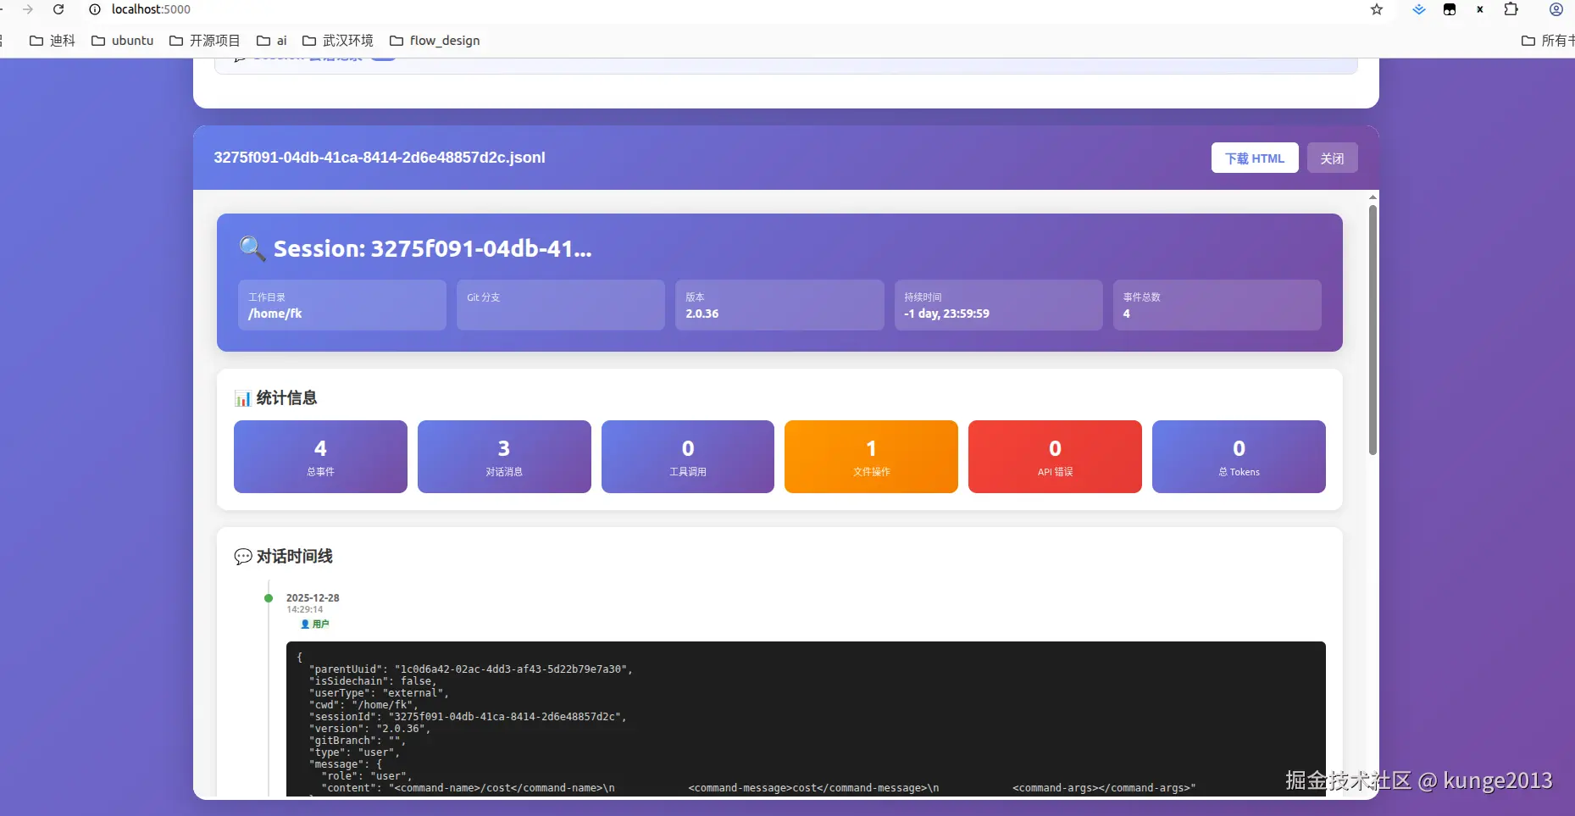Open the Extensions puzzle-piece menu
The width and height of the screenshot is (1575, 816).
pos(1511,9)
